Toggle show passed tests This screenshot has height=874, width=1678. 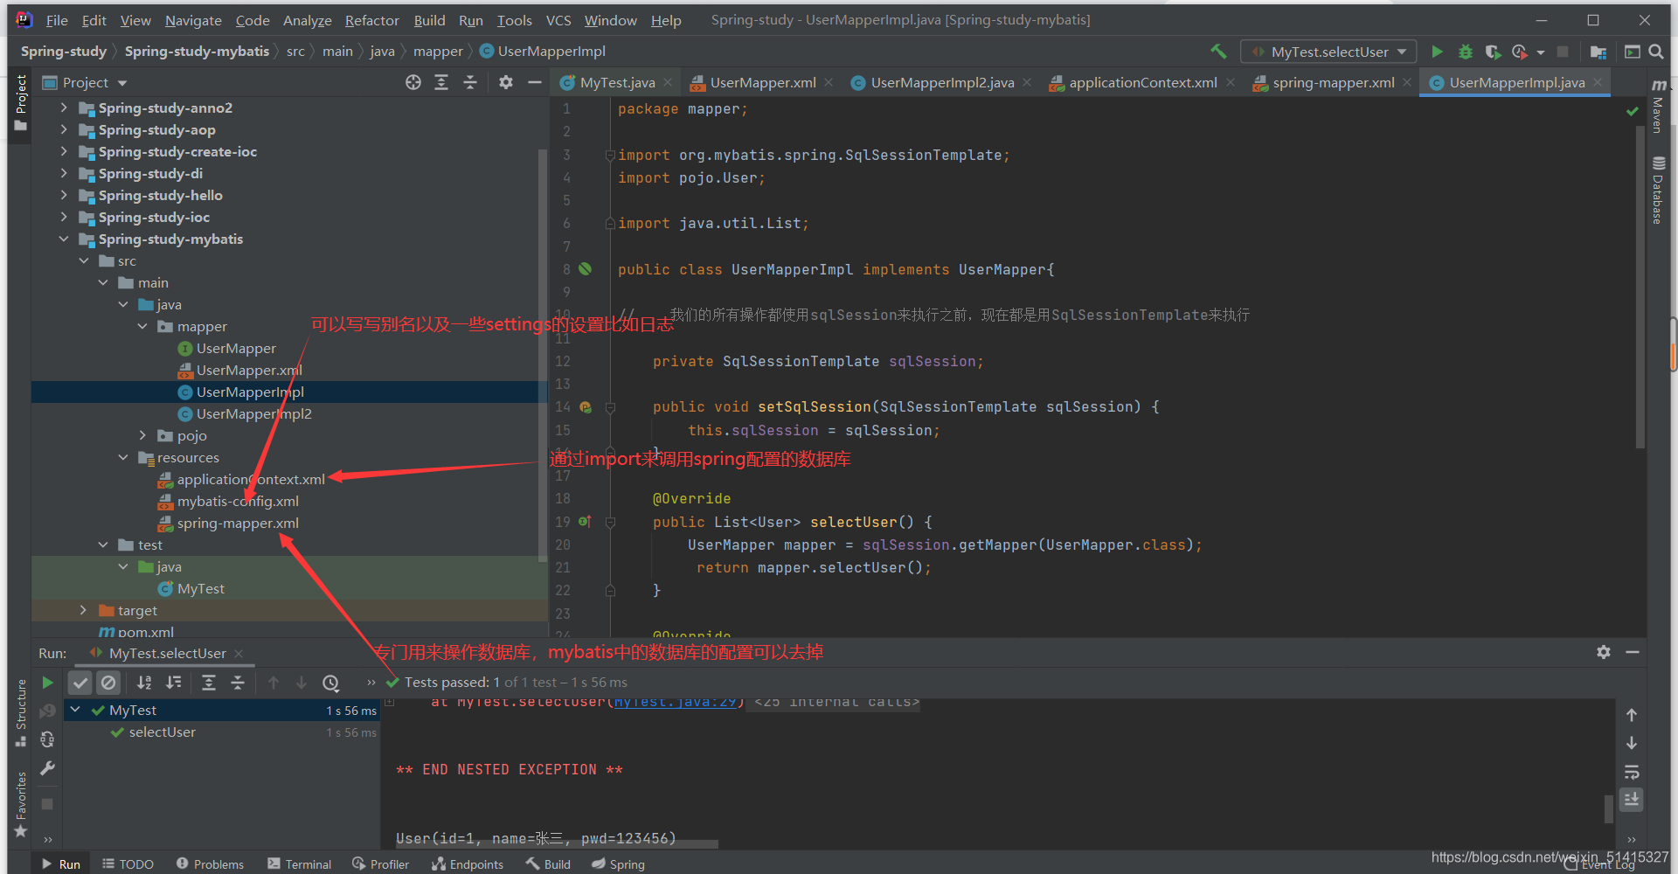pyautogui.click(x=80, y=683)
